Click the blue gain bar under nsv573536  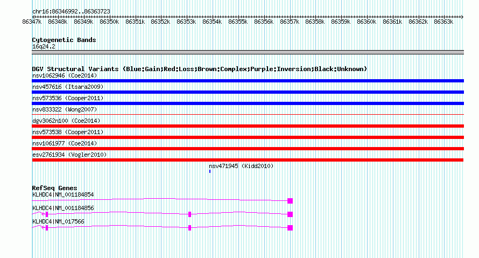coord(248,103)
